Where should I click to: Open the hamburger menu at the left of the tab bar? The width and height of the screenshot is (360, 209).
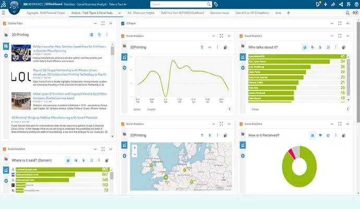[x=4, y=13]
